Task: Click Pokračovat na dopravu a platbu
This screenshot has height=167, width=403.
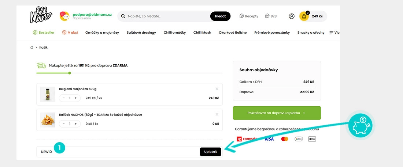Action: click(277, 113)
